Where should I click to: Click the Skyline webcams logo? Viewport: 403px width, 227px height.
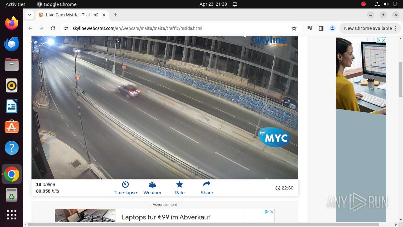pos(270,41)
